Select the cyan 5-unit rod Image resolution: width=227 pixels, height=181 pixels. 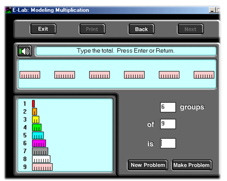[x=38, y=135]
